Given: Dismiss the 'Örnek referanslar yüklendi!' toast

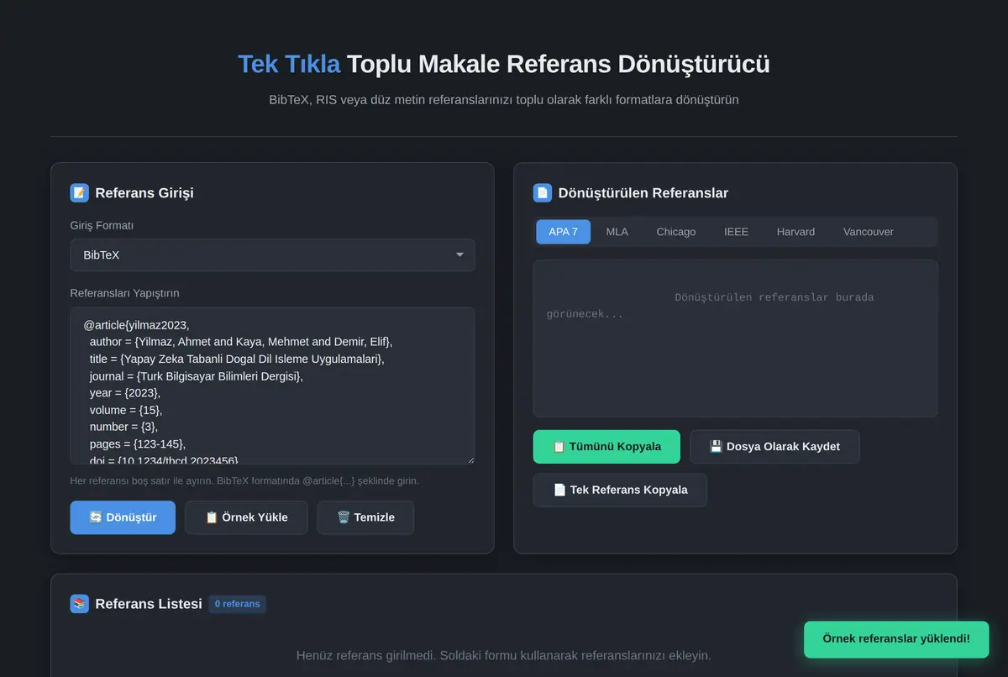Looking at the screenshot, I should tap(896, 639).
